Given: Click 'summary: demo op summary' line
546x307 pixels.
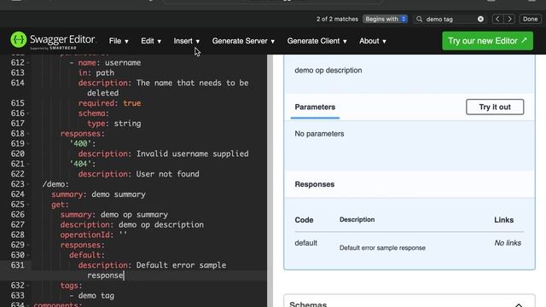Looking at the screenshot, I should tap(113, 214).
